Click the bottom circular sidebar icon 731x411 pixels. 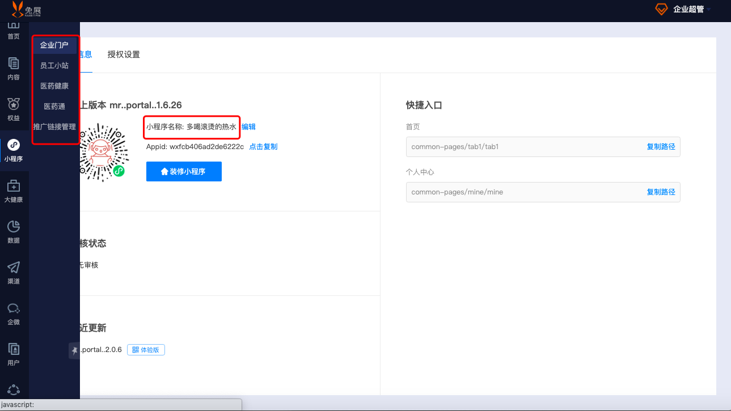point(14,389)
